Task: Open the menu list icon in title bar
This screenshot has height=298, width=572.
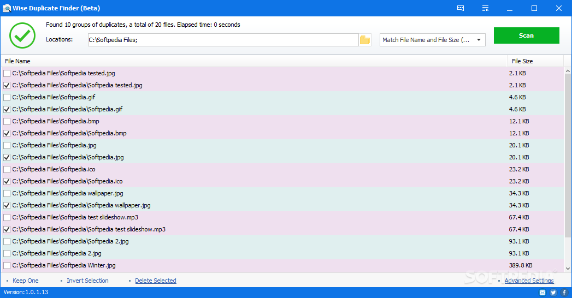Action: (x=485, y=8)
